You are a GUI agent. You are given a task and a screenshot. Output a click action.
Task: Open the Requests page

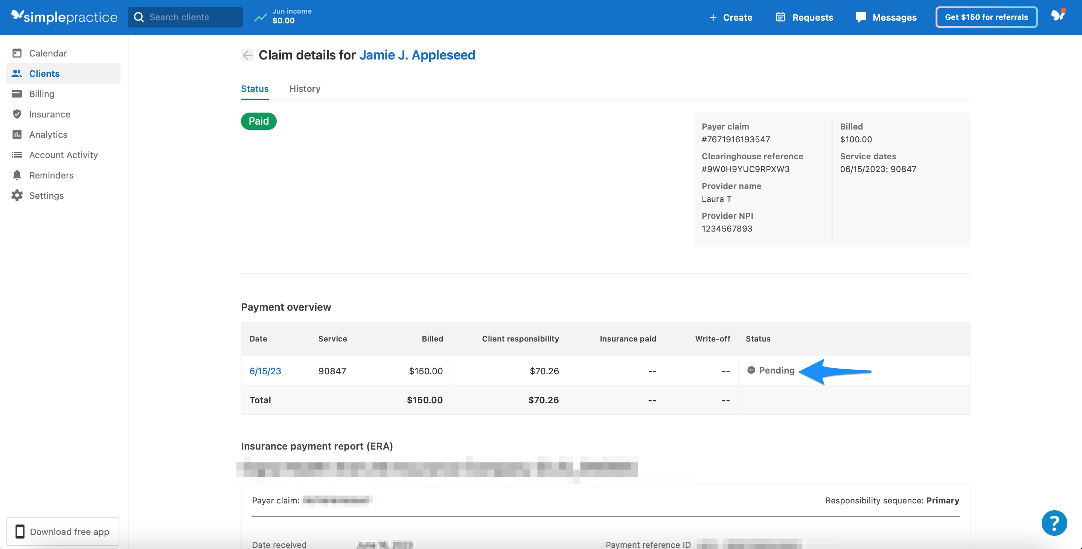click(x=805, y=17)
